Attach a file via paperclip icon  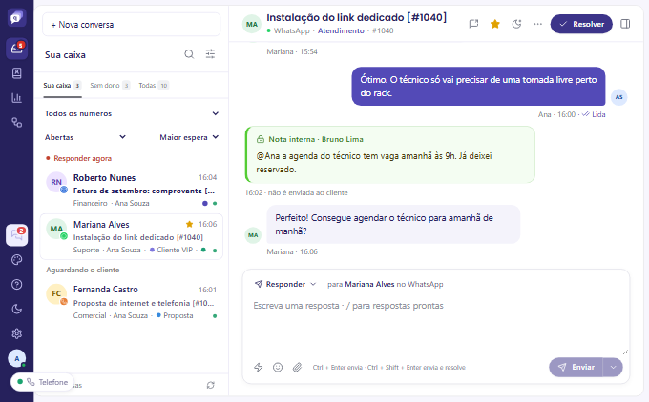[297, 368]
